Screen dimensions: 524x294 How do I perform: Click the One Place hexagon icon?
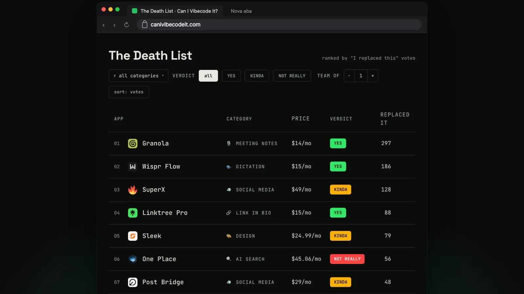(133, 259)
